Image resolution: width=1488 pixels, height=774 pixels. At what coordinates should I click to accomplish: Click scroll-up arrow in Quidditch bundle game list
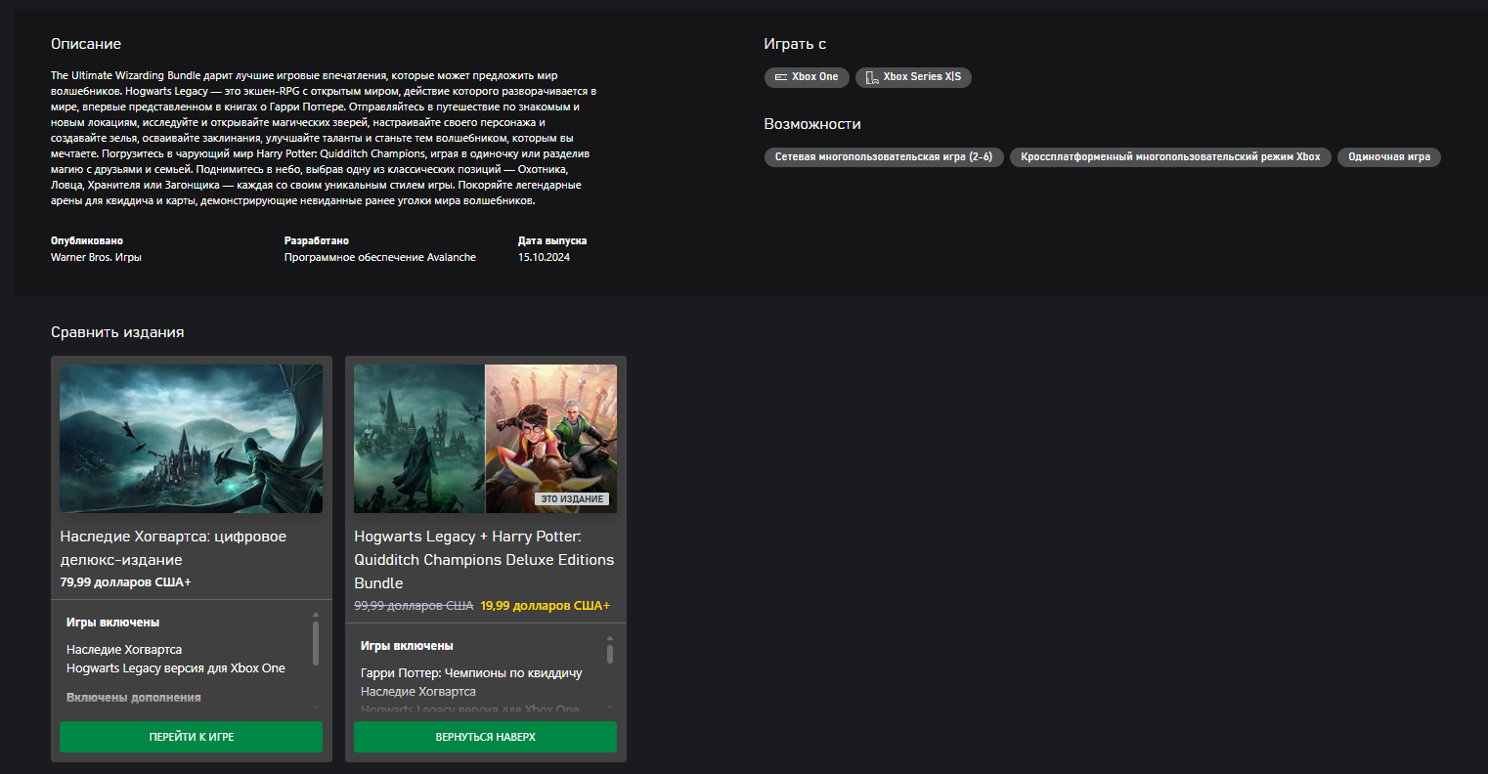pyautogui.click(x=610, y=638)
